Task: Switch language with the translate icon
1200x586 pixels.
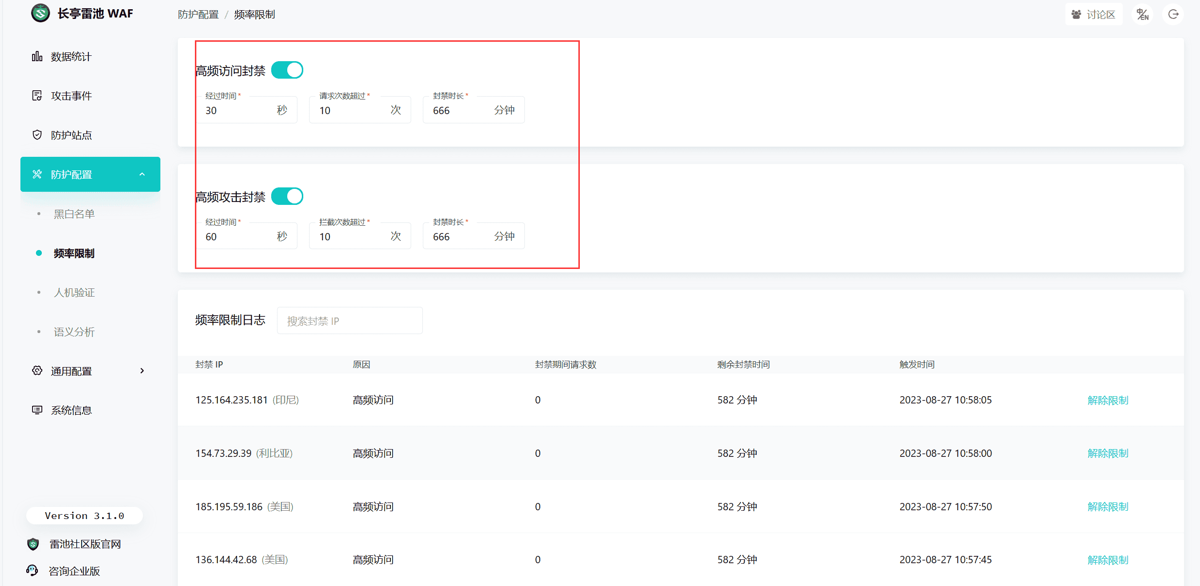Action: tap(1143, 15)
